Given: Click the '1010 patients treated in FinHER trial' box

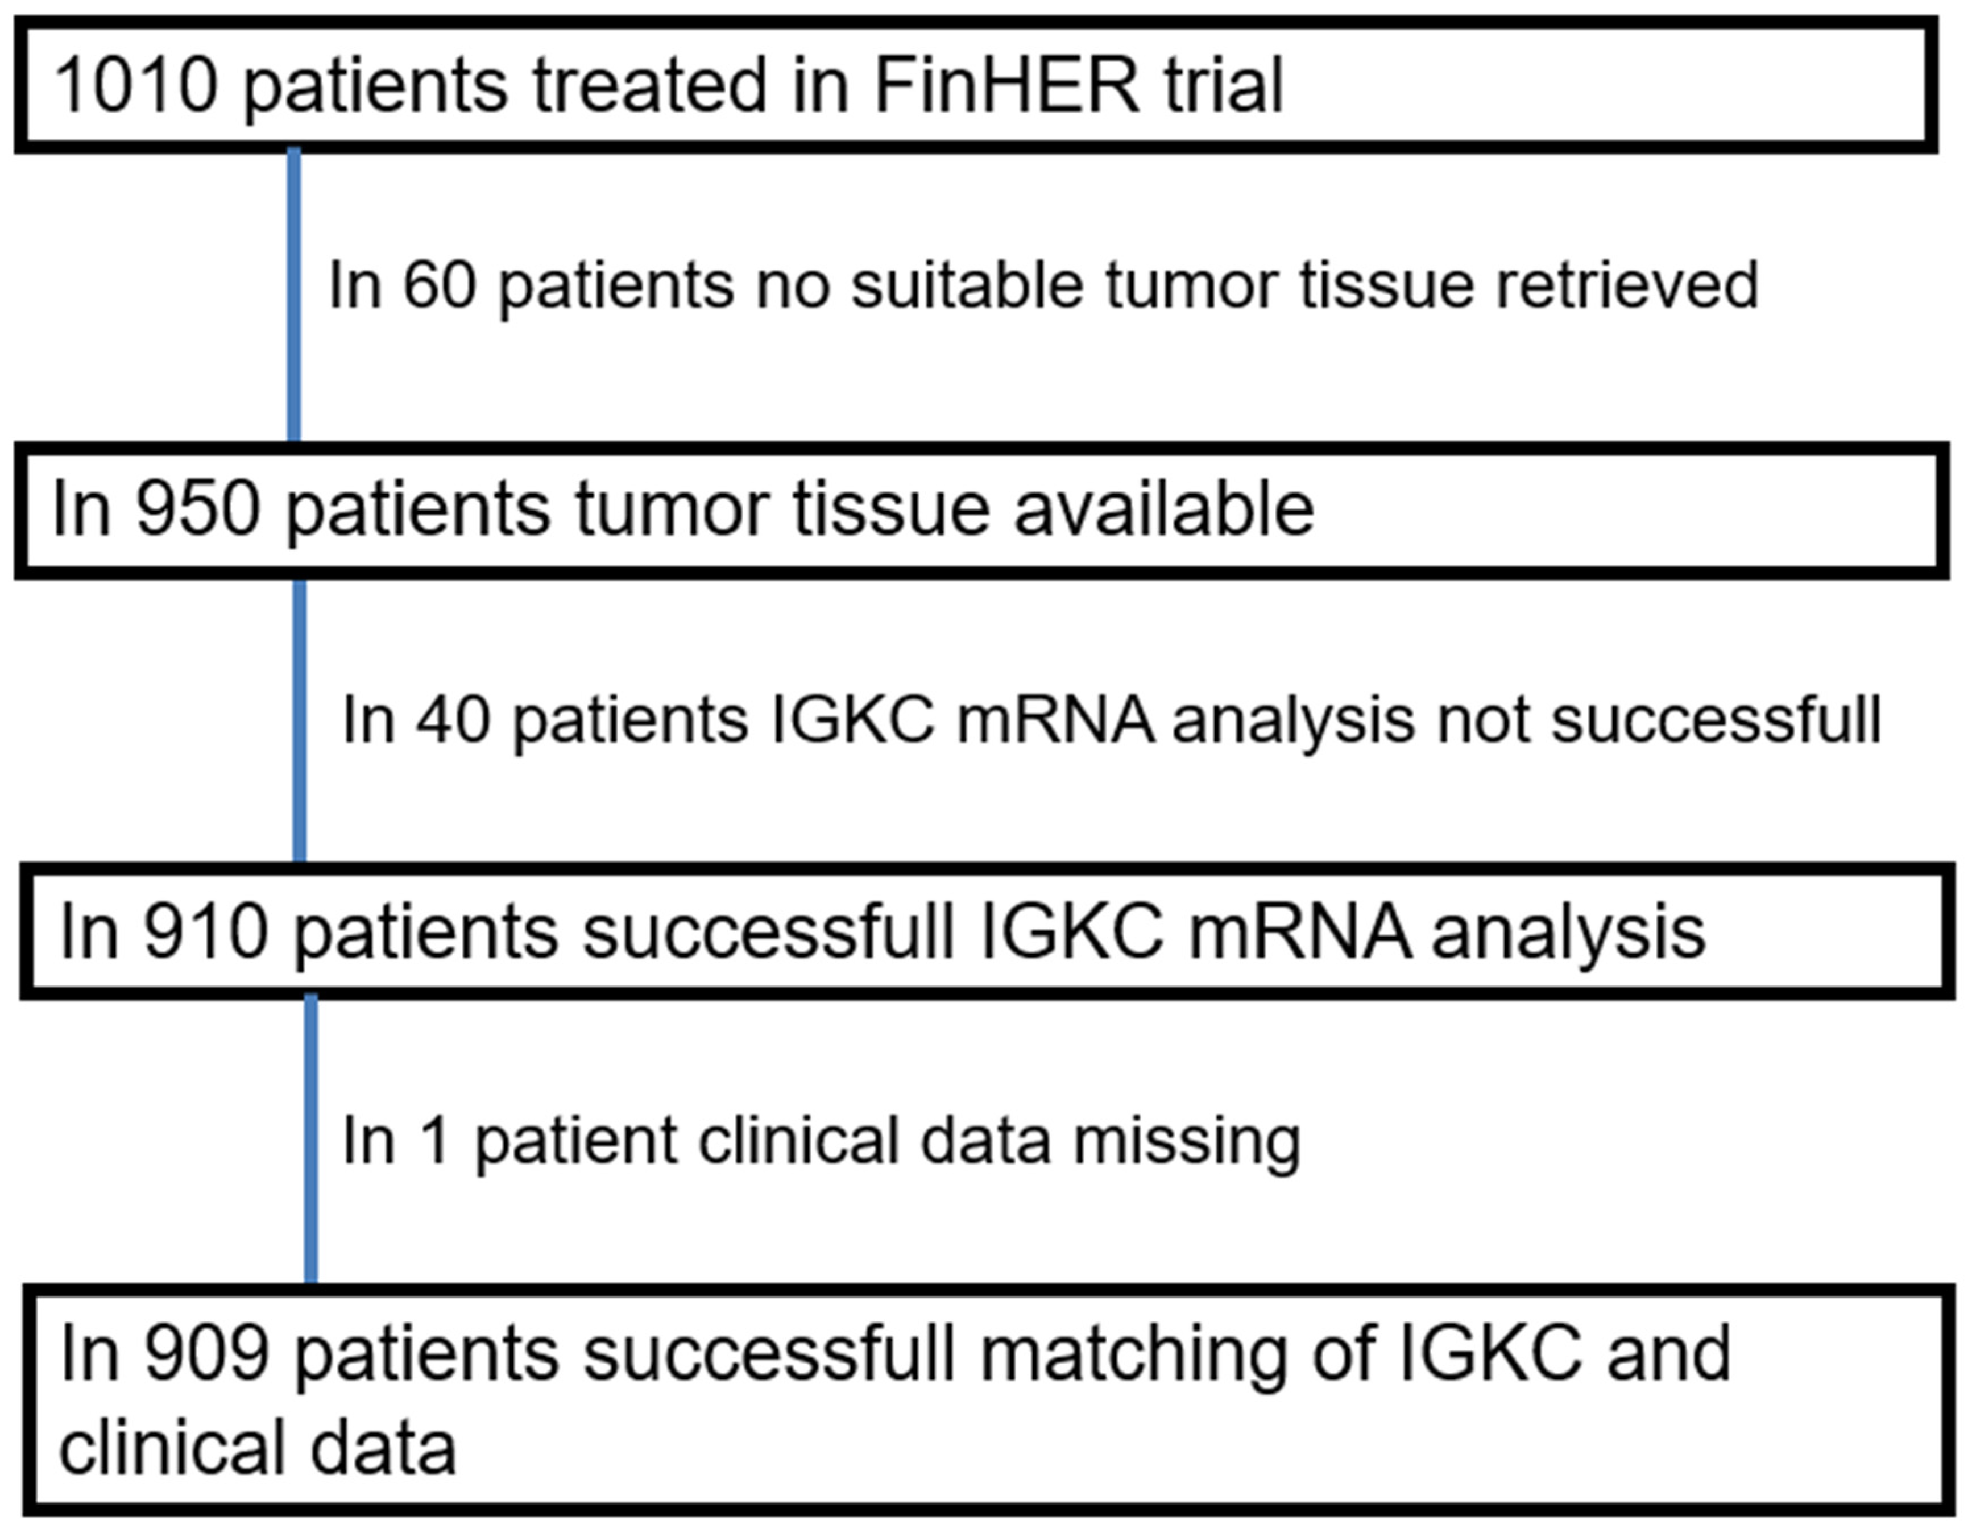Looking at the screenshot, I should coord(975,86).
